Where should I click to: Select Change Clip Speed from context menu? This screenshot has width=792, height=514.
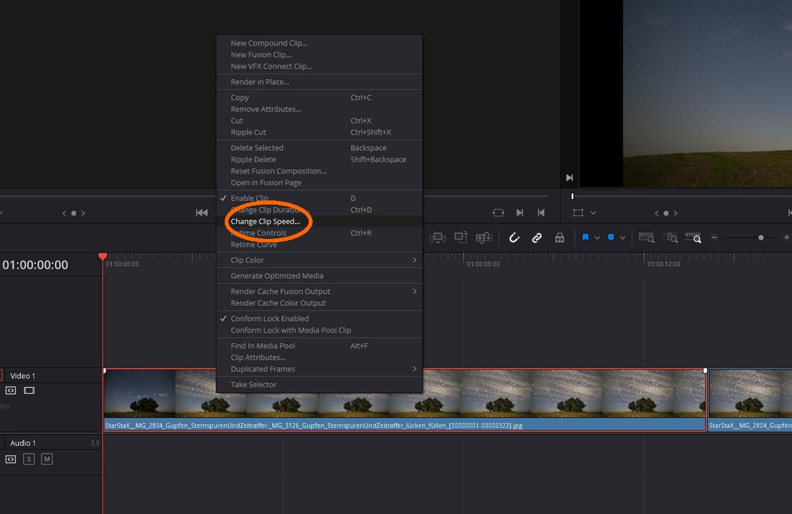(265, 221)
